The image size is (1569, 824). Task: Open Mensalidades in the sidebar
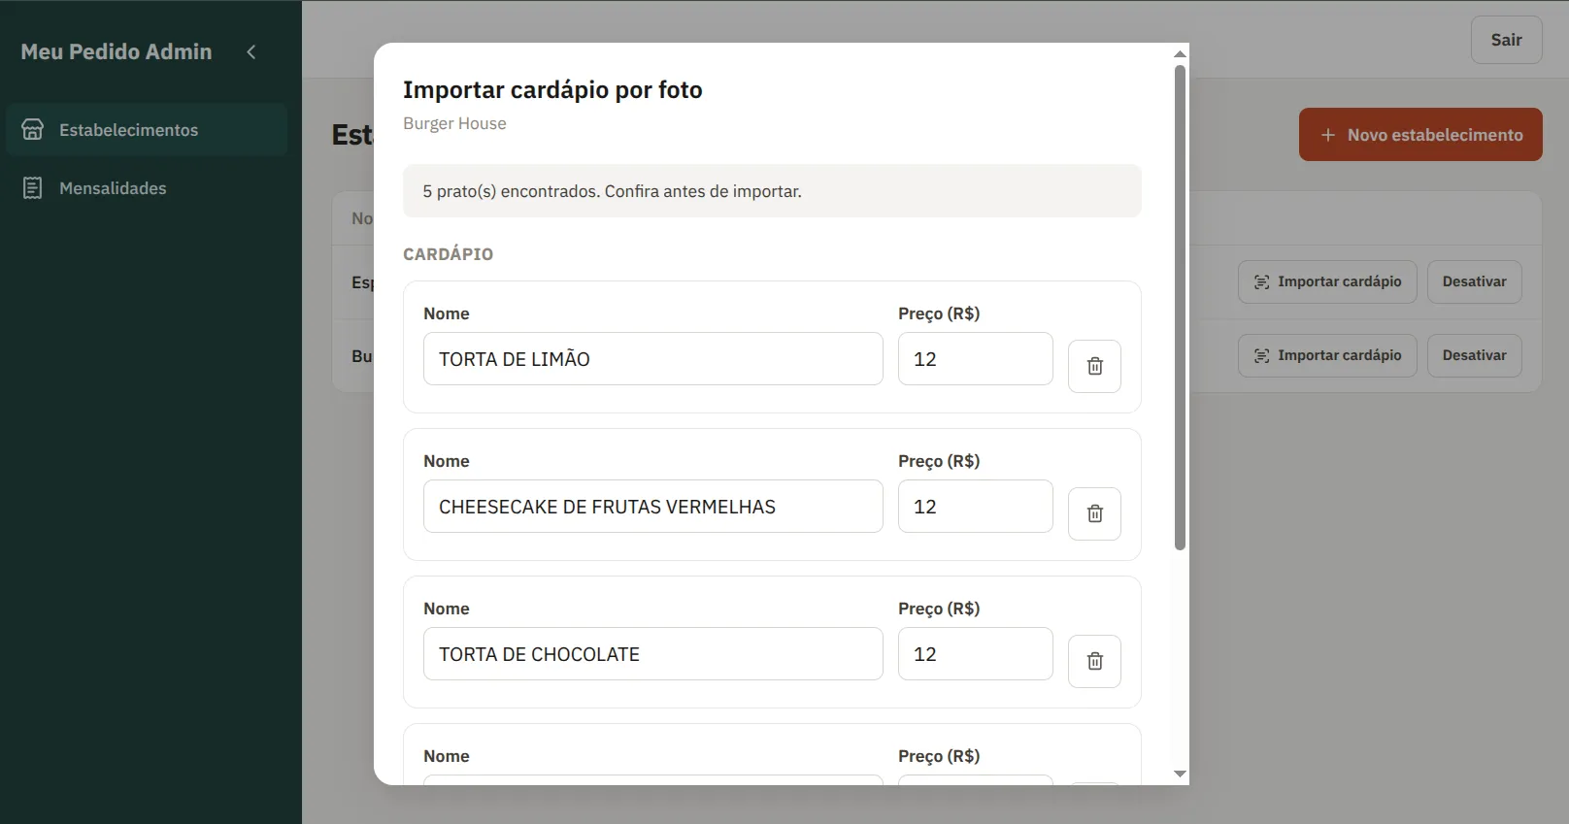[147, 188]
